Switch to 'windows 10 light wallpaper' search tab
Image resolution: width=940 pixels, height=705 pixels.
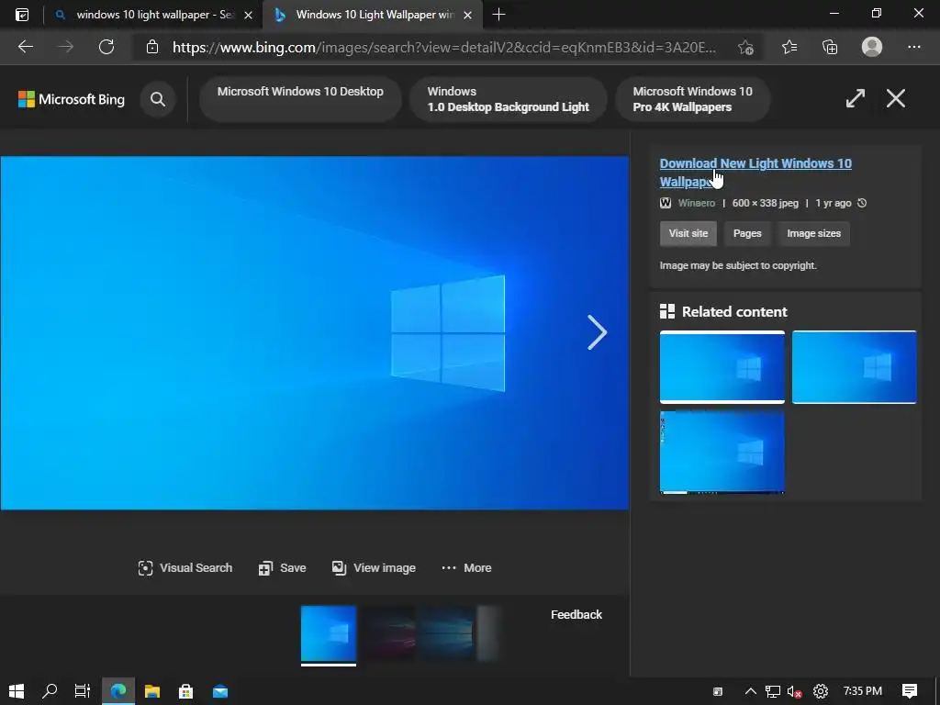pos(153,15)
